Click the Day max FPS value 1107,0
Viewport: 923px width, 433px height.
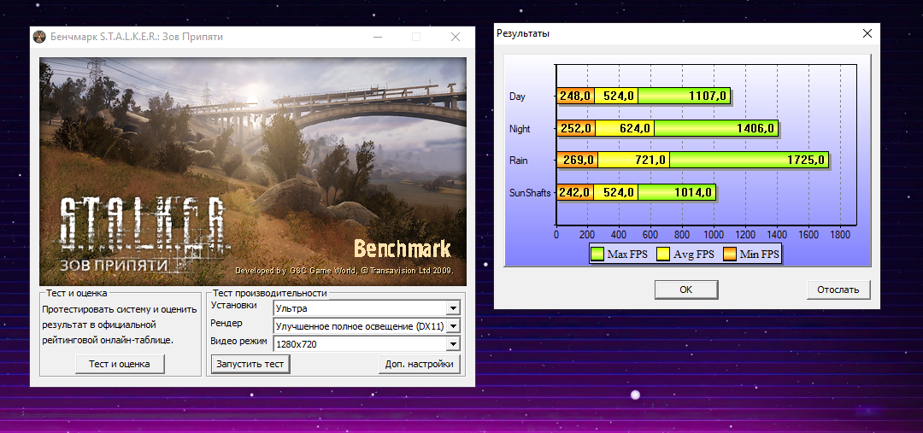tap(707, 96)
